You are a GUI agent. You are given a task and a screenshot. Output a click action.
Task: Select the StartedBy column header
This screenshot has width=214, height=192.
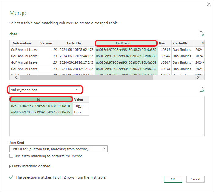click(x=183, y=43)
